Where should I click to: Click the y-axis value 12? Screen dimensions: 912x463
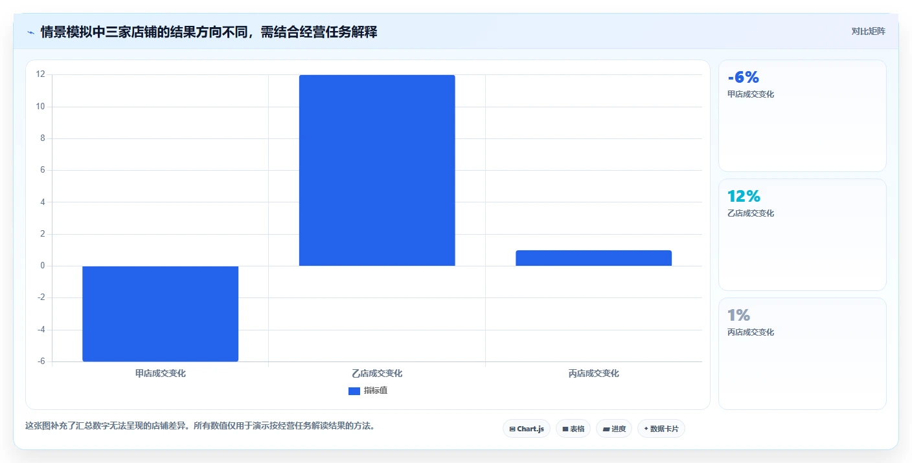pyautogui.click(x=41, y=74)
